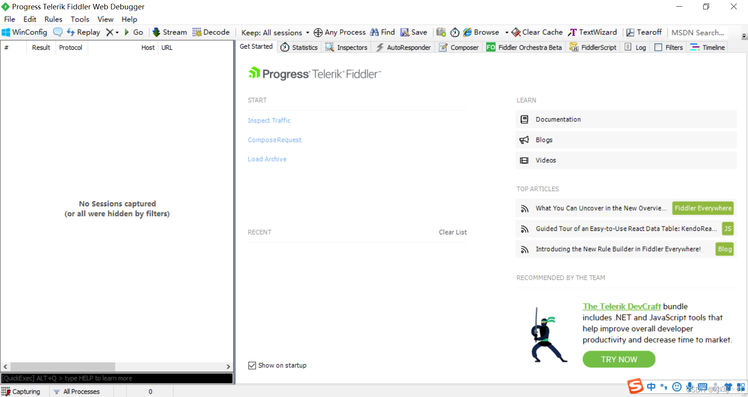Click the Remove sessions X icon
This screenshot has height=397, width=748.
point(110,32)
